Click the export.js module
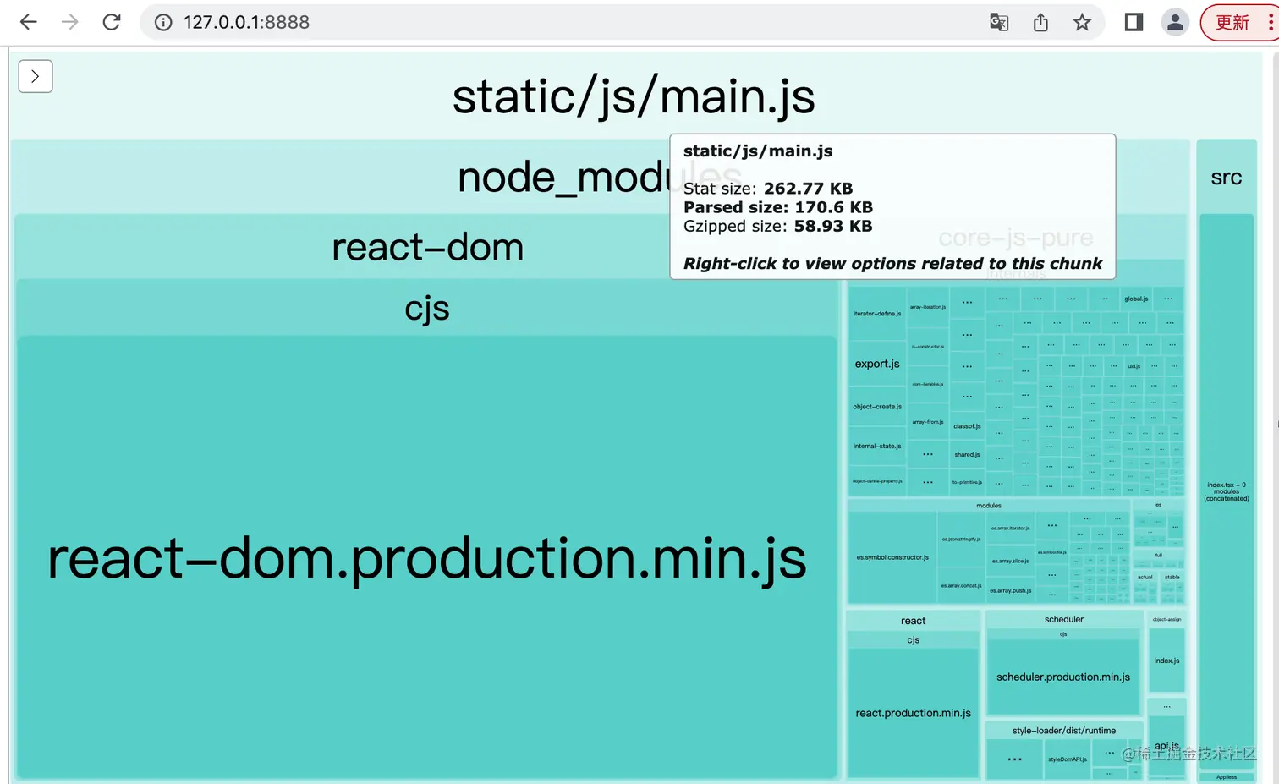 click(877, 364)
